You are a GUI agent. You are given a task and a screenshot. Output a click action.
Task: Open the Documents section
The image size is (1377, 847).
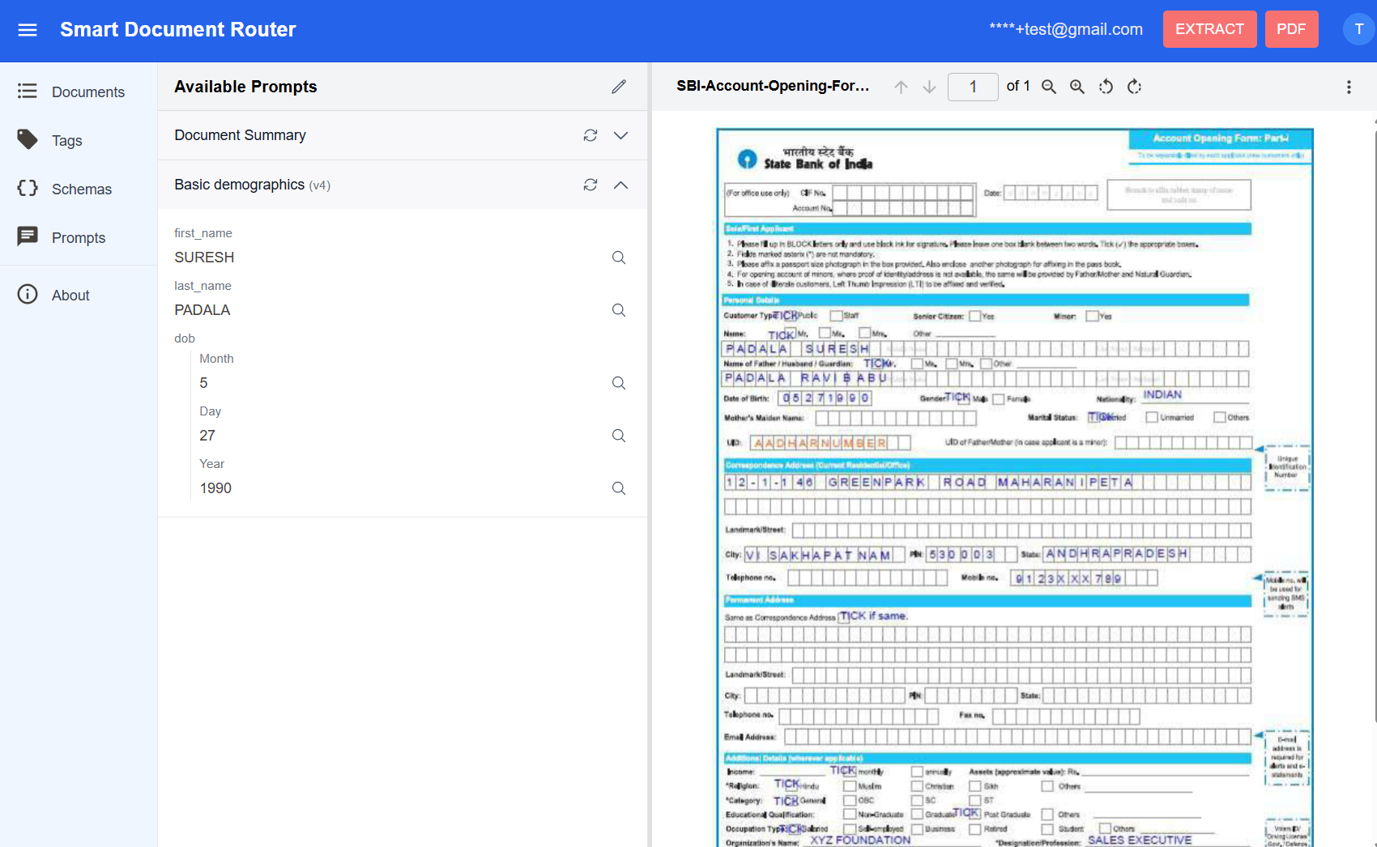pos(79,92)
